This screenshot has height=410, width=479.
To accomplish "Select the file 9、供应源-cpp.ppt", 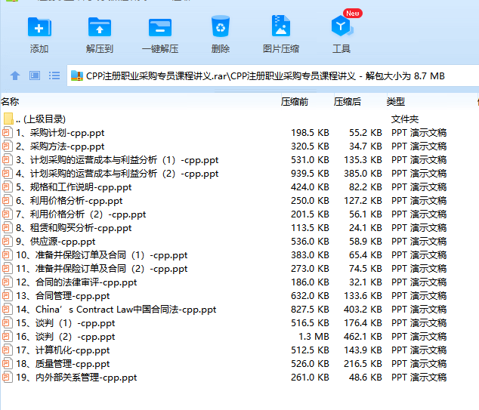I will tap(55, 242).
